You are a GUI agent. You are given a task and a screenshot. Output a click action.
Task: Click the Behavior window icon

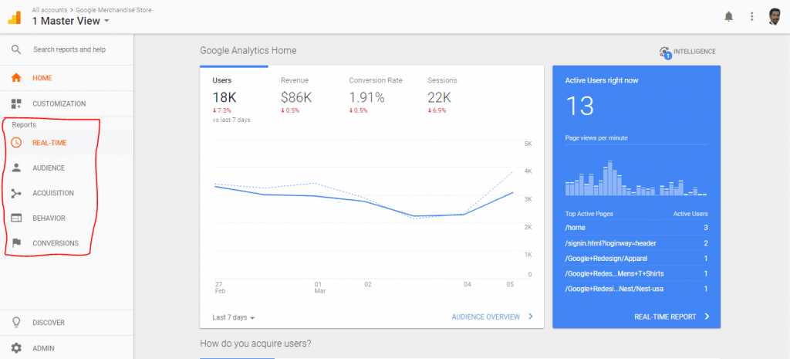16,218
